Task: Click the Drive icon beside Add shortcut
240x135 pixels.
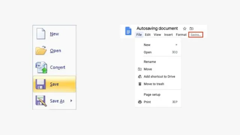Action: pos(140,76)
